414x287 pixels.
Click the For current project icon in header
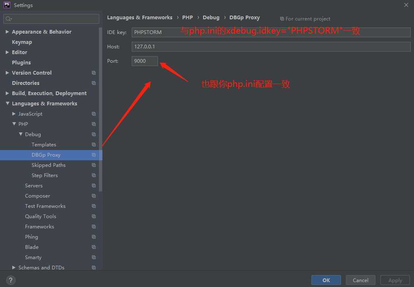[x=282, y=19]
